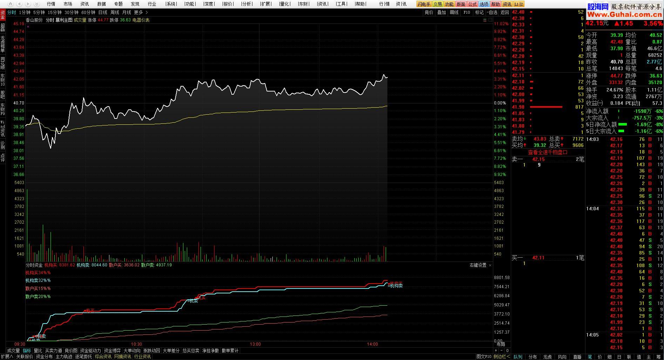Image resolution: width=664 pixels, height=360 pixels.
Task: Switch to the 龙虎 tab
Action: click(x=547, y=357)
